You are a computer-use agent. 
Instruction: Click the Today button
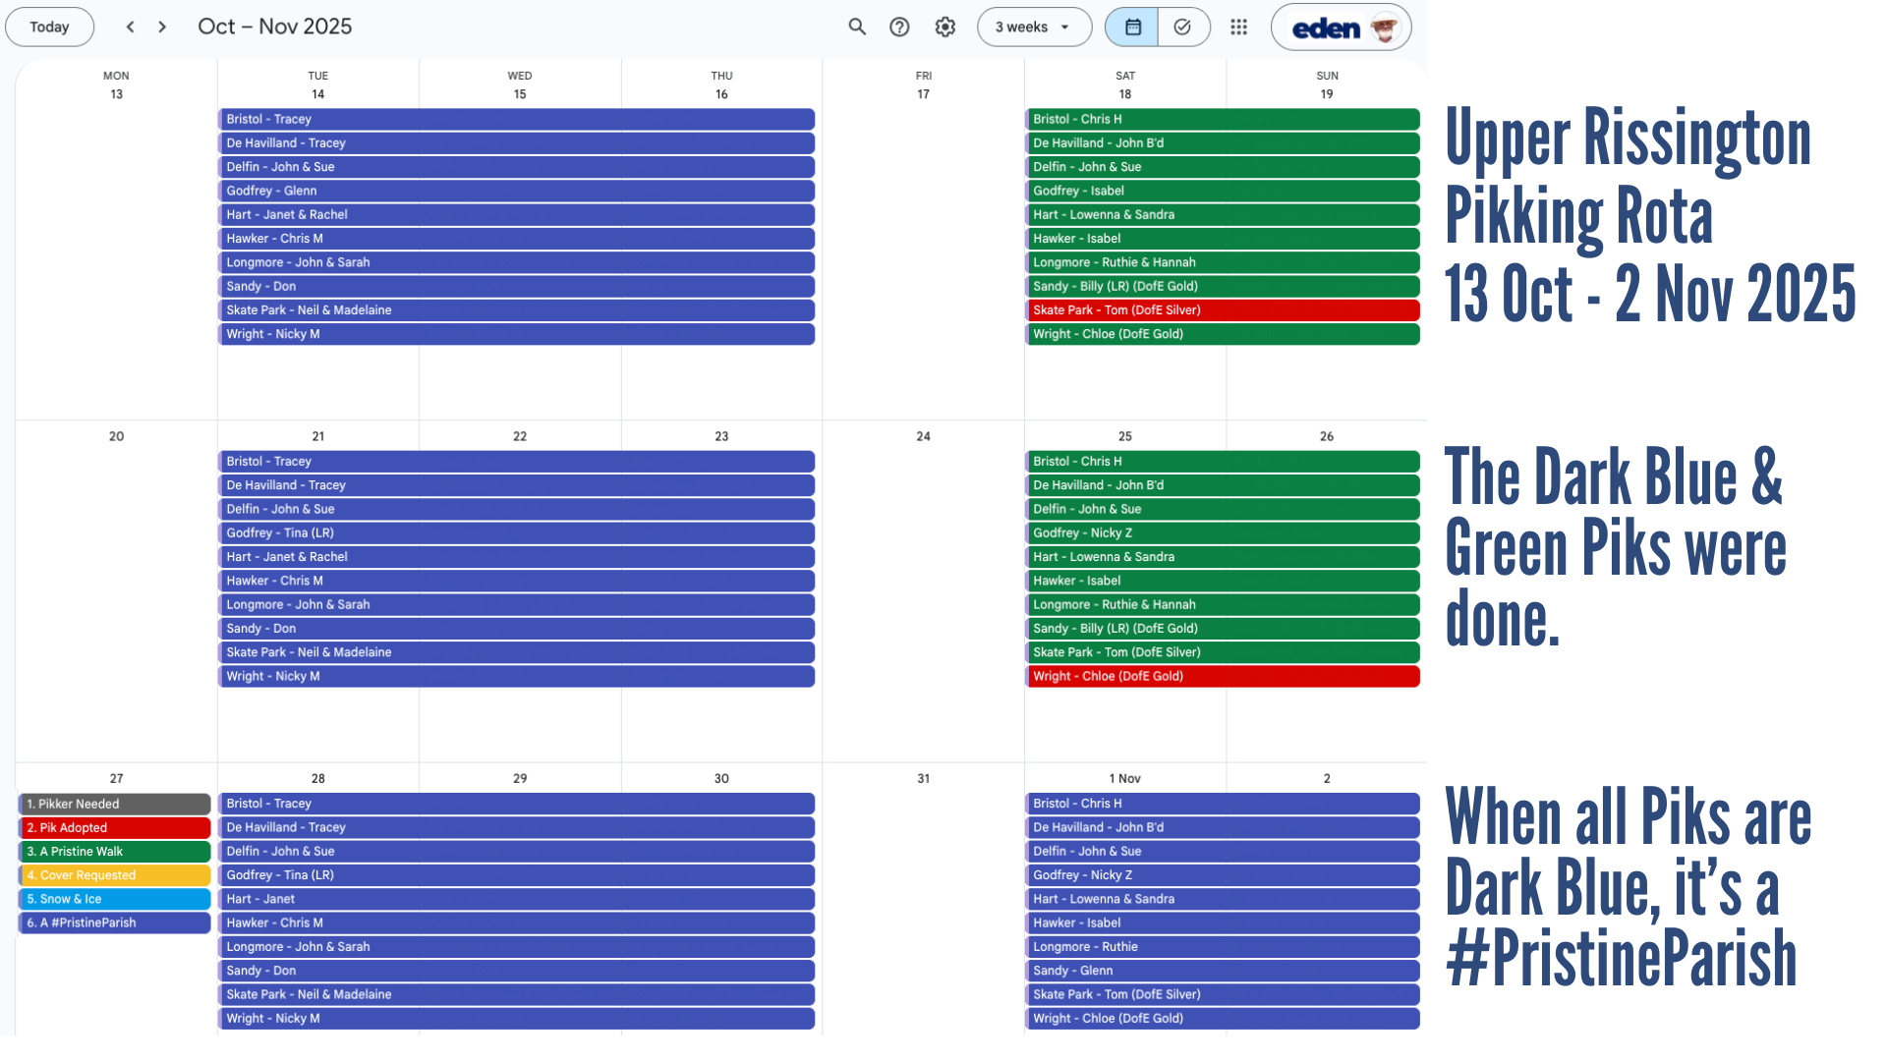click(x=49, y=27)
